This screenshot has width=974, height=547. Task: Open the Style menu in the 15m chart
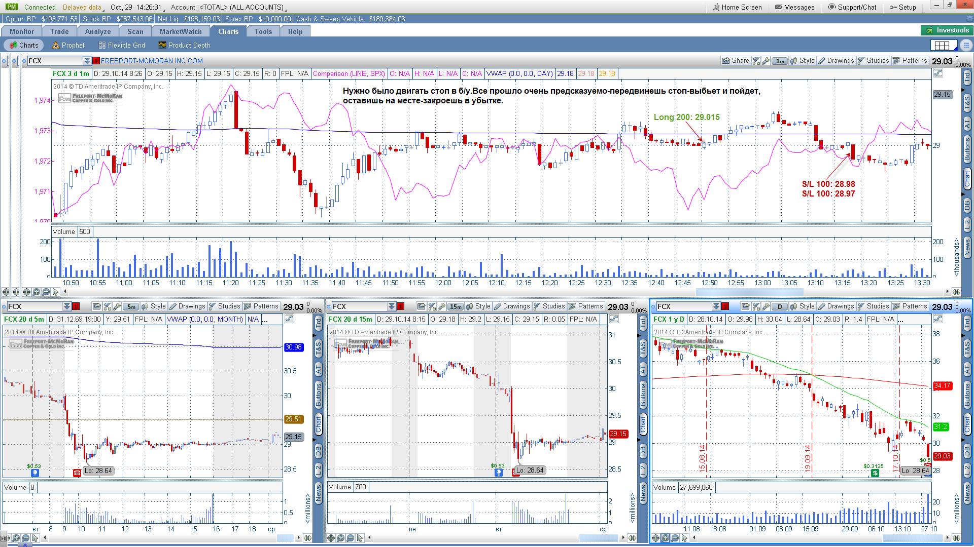[478, 306]
